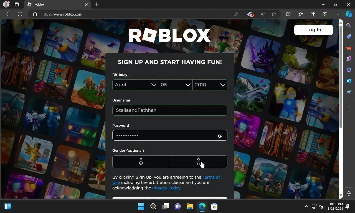Go back to the previous page

8,14
